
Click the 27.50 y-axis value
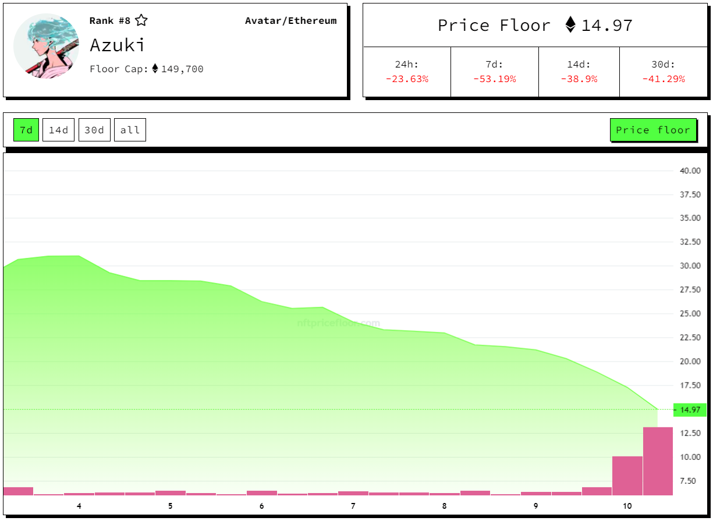690,290
